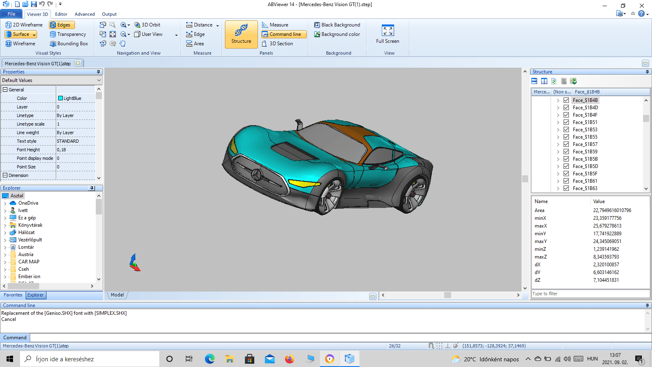Screen dimensions: 652x367
Task: Switch to the Editor ribbon tab
Action: 61,14
